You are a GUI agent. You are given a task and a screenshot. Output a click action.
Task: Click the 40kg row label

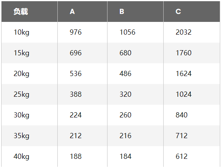coord(22,156)
